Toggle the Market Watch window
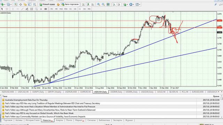This screenshot has height=125, width=223. [x=16, y=5]
